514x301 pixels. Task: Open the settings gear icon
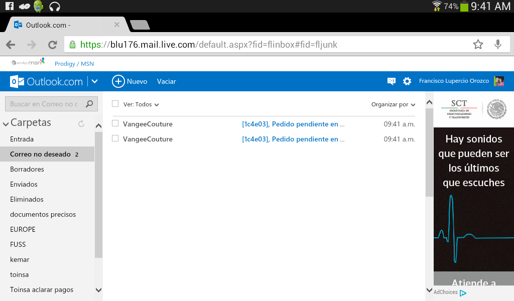pos(407,81)
